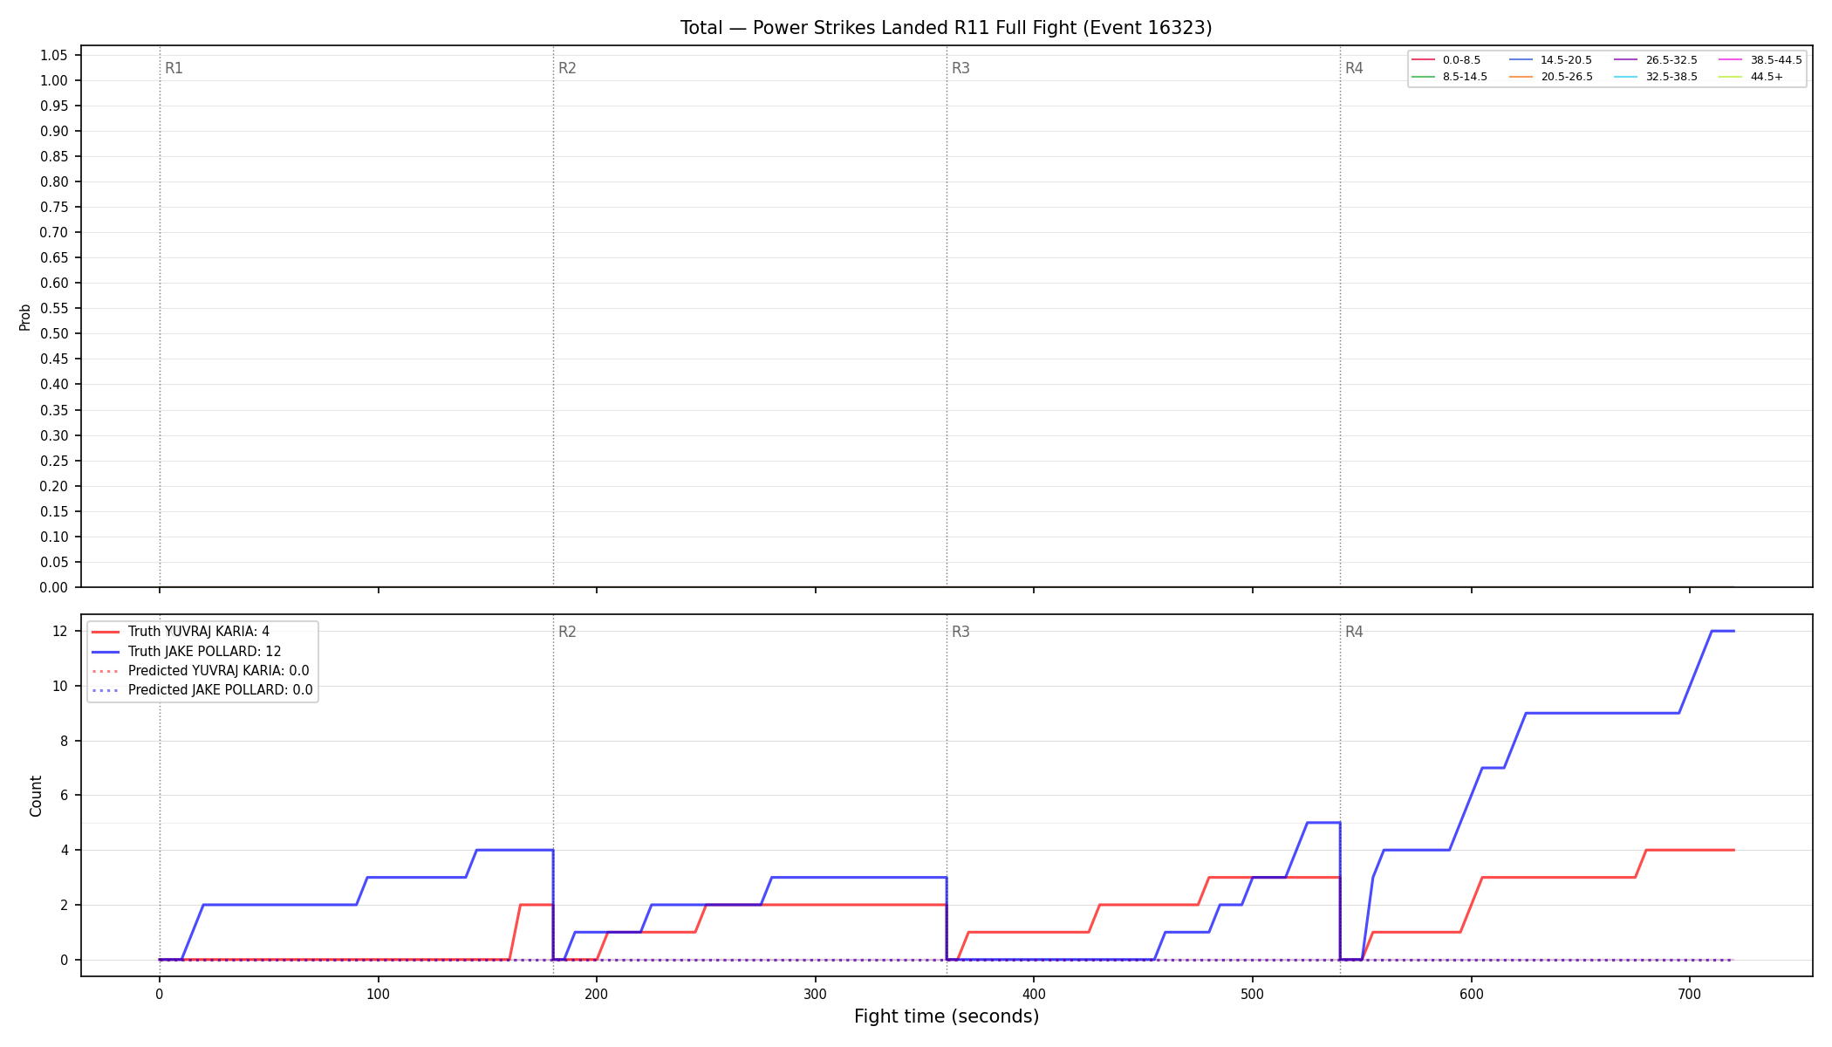
Task: Click the dotted red swatch beside 'Predicted YUVRAJ KARIA'
Action: [106, 671]
